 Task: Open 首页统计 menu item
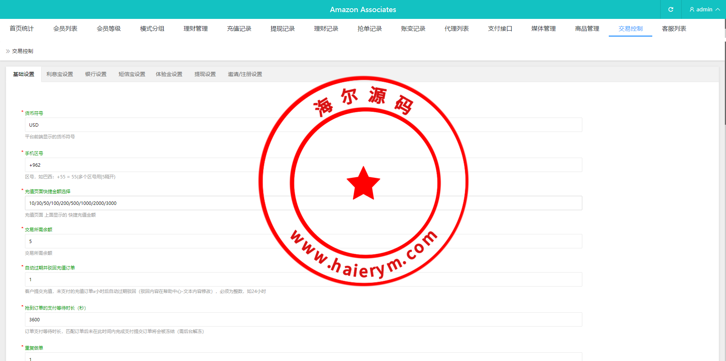click(x=22, y=29)
